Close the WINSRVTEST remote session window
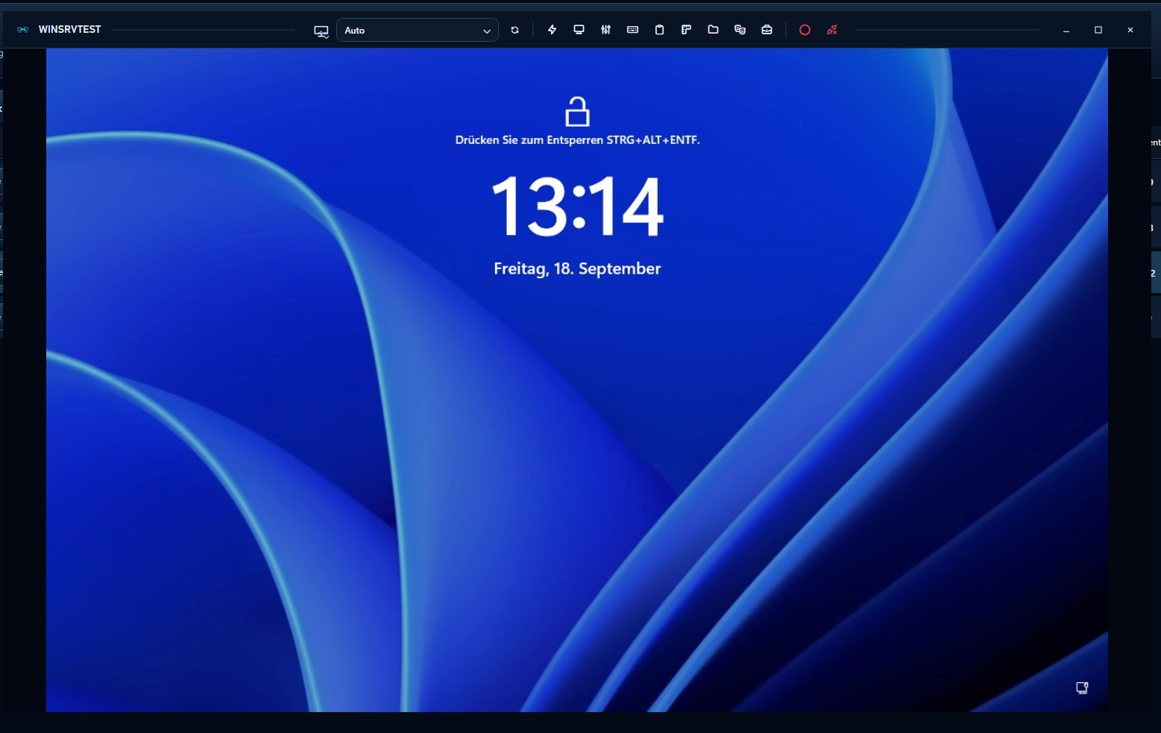 (x=1130, y=30)
